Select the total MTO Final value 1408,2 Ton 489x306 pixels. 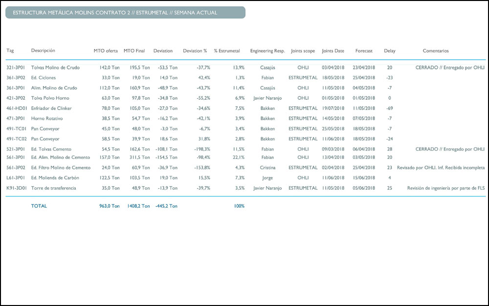tap(136, 206)
